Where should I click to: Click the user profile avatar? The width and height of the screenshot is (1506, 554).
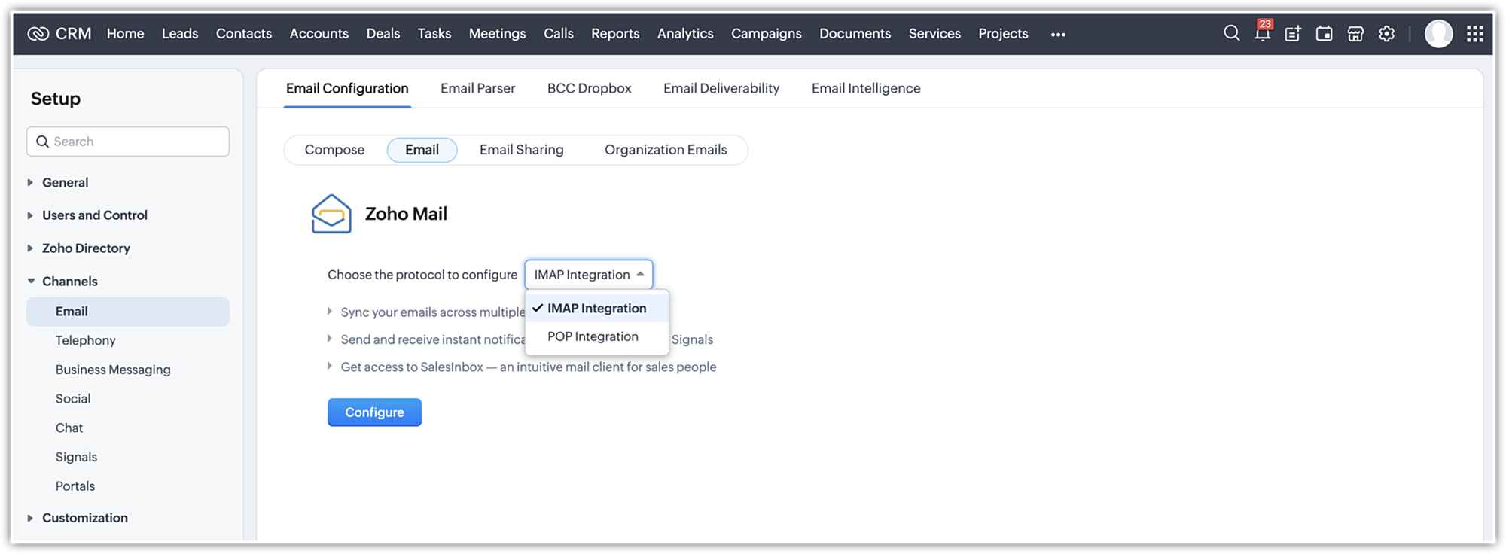tap(1438, 34)
